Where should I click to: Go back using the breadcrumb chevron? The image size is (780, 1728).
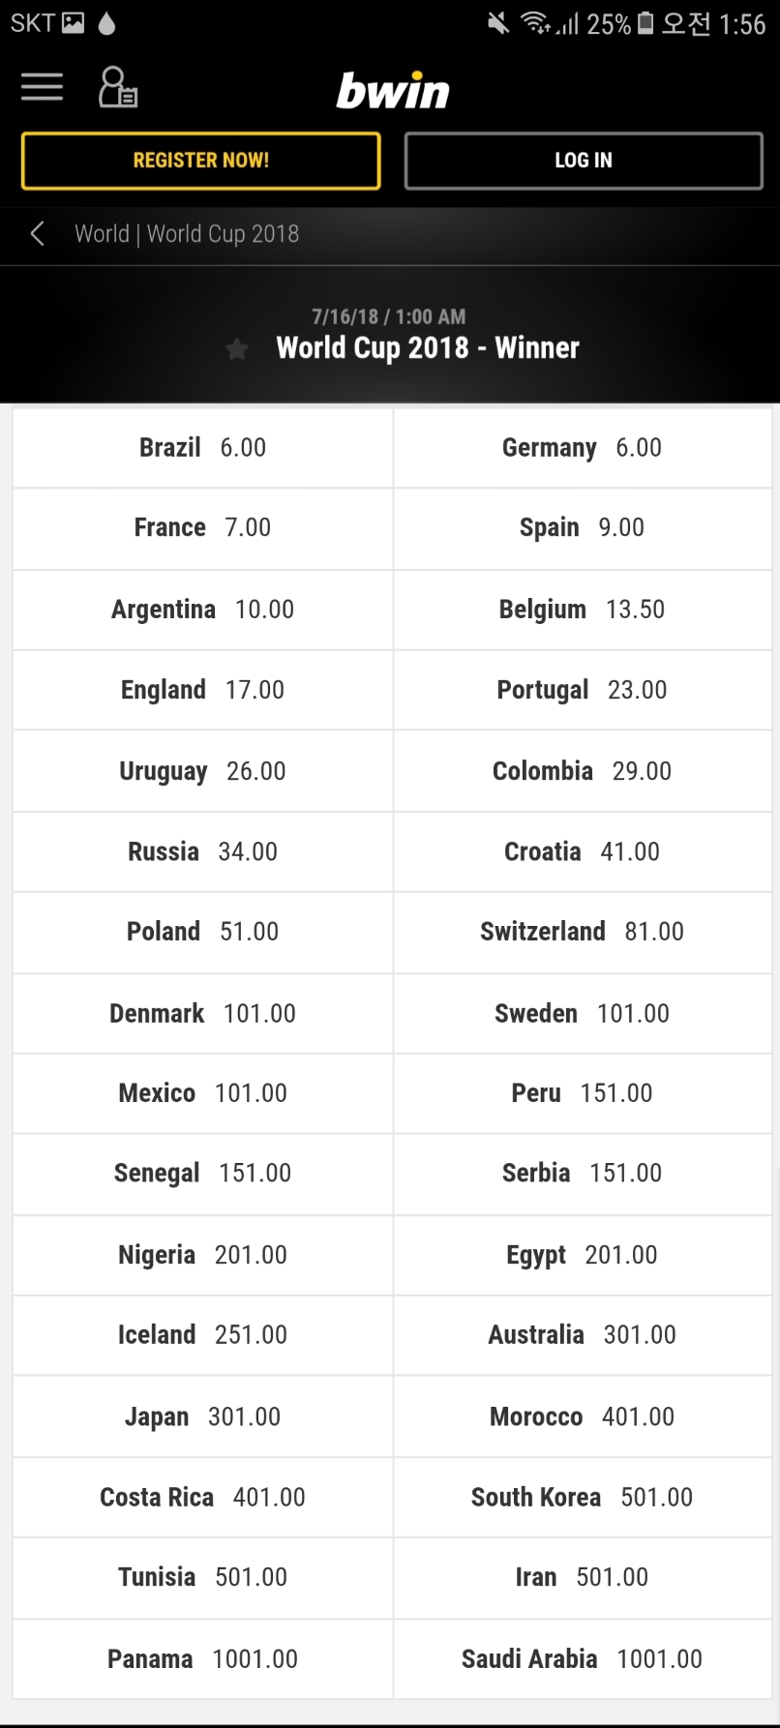(38, 233)
